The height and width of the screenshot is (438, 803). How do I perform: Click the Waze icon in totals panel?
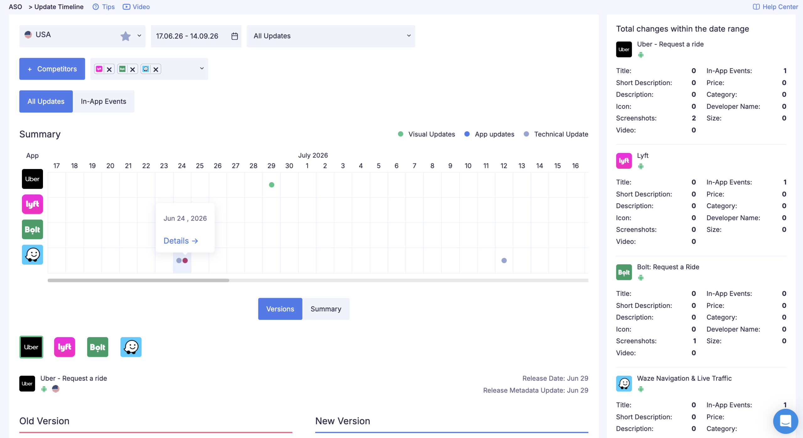(x=624, y=383)
